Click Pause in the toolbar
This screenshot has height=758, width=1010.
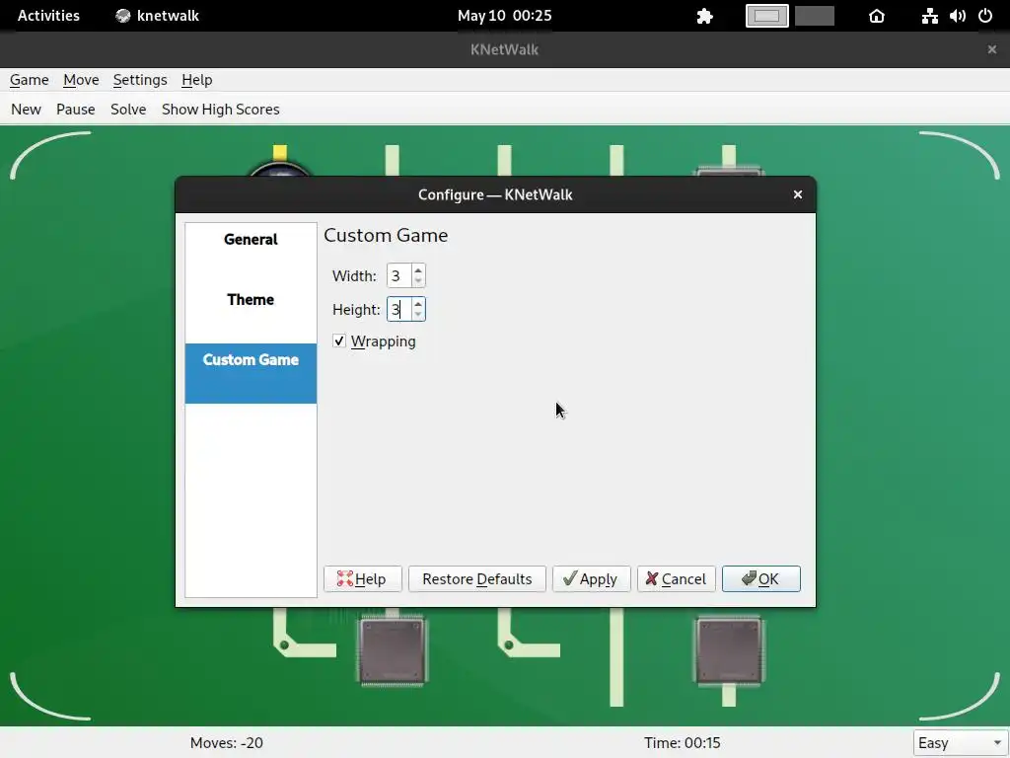tap(75, 110)
